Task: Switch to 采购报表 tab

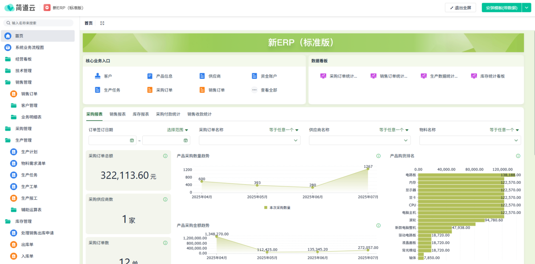Action: pos(94,114)
